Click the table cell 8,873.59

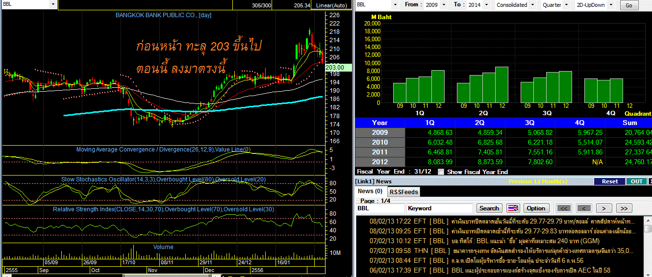(480, 162)
